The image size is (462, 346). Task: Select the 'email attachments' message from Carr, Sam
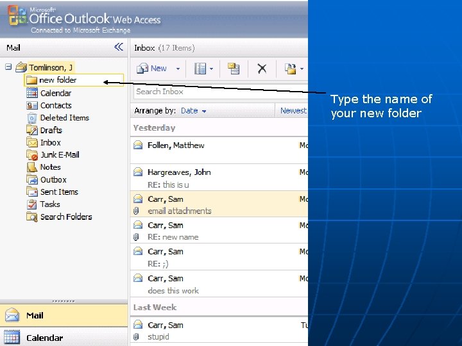219,204
